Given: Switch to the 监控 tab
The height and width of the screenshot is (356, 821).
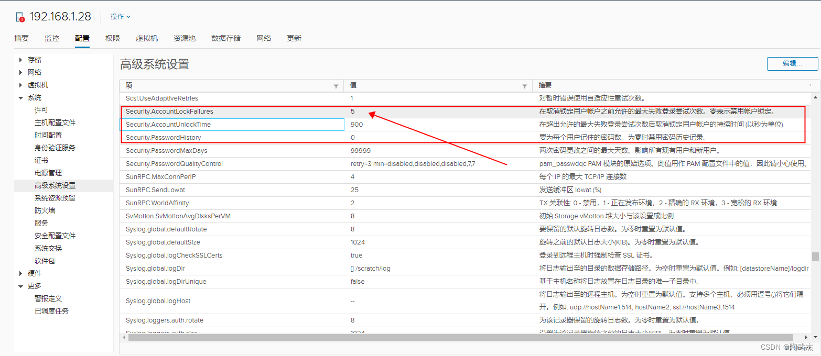Looking at the screenshot, I should 52,38.
